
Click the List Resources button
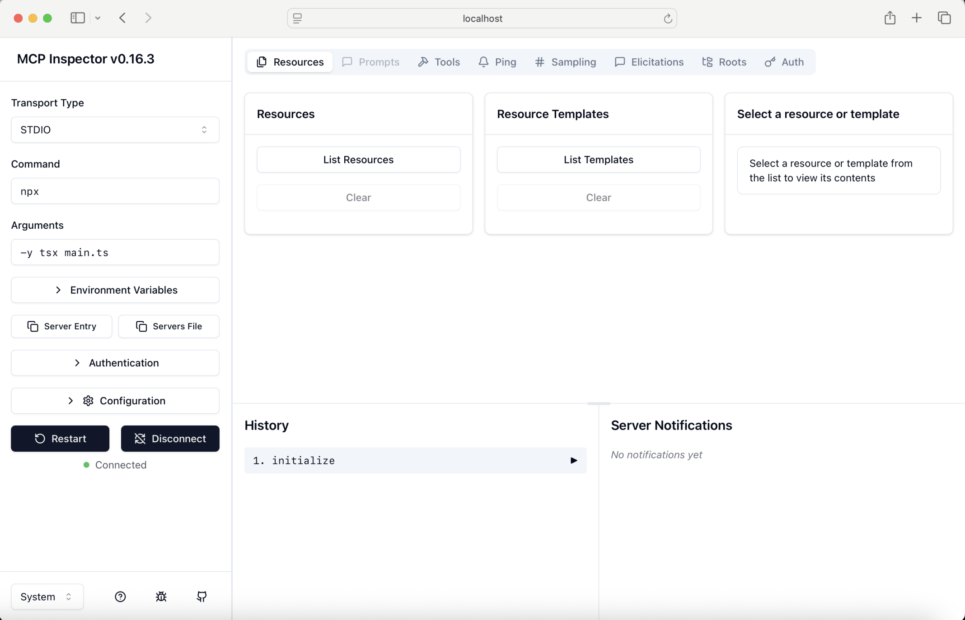pos(358,160)
